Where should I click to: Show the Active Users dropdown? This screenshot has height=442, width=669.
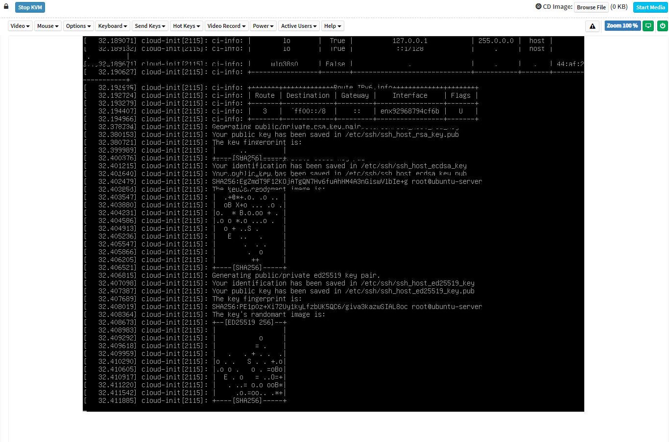tap(299, 26)
